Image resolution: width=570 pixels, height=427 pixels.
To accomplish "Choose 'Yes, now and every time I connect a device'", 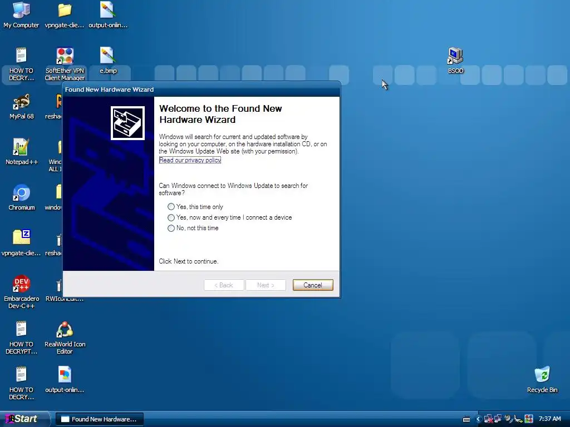I will pos(229,217).
